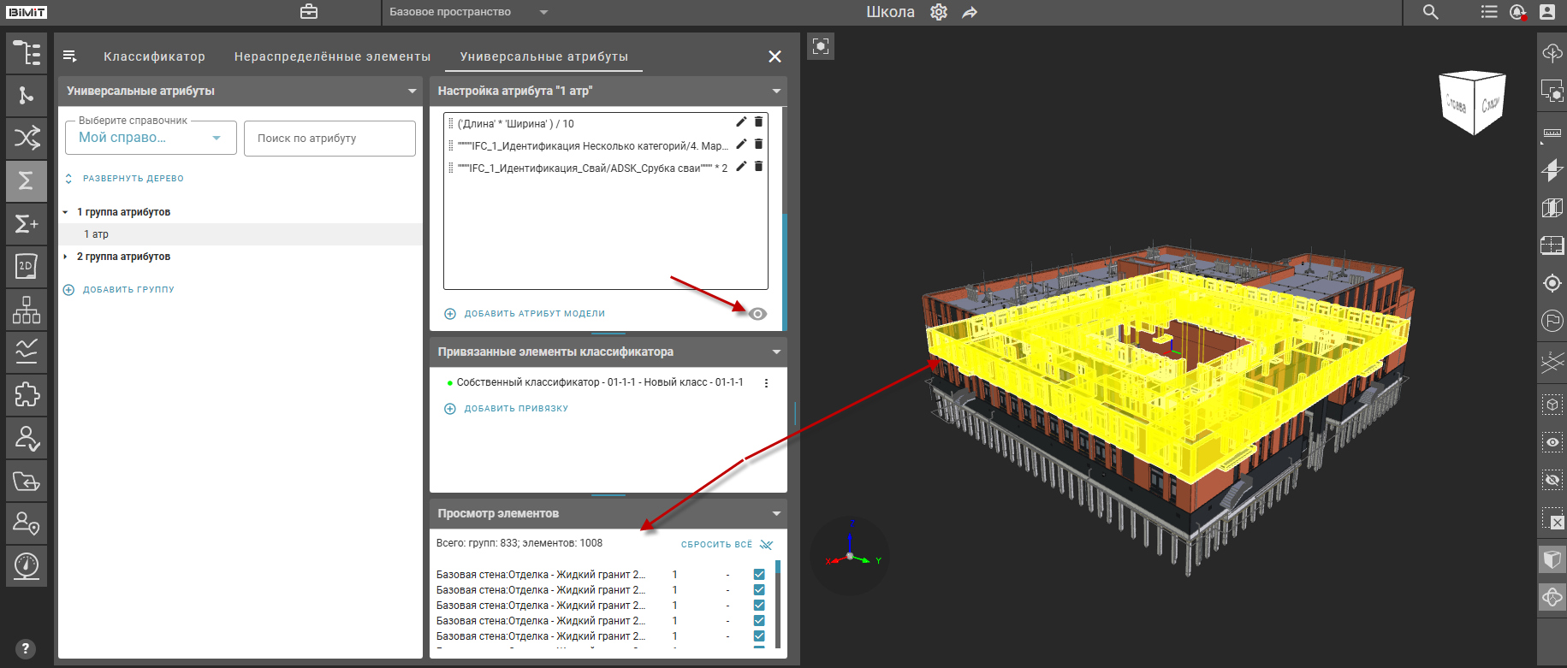Toggle the eye visibility icon in attribute settings
Viewport: 1567px width, 668px height.
coord(757,314)
